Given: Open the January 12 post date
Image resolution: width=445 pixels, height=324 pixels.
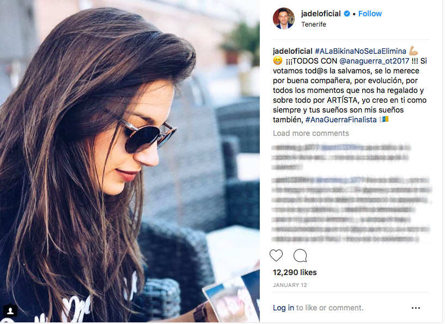Looking at the screenshot, I should click(290, 285).
